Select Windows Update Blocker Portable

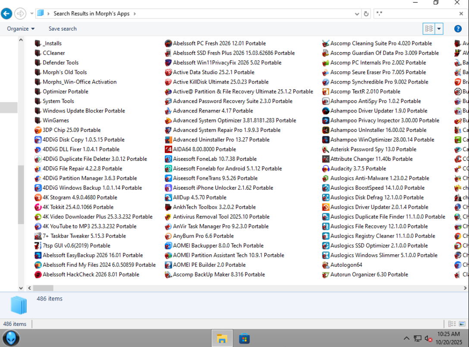coord(79,111)
